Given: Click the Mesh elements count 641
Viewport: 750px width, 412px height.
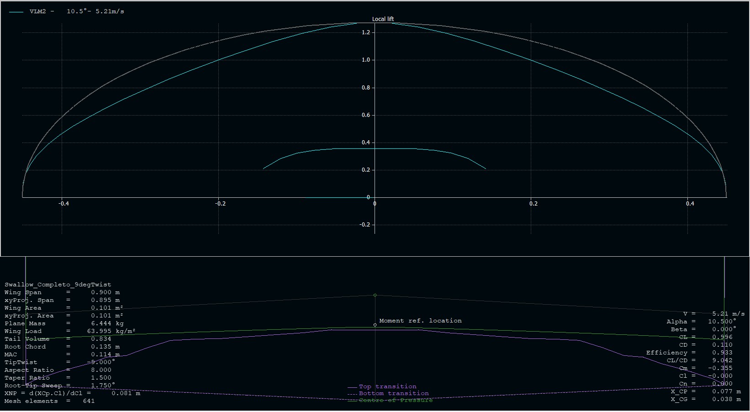Looking at the screenshot, I should (x=89, y=401).
